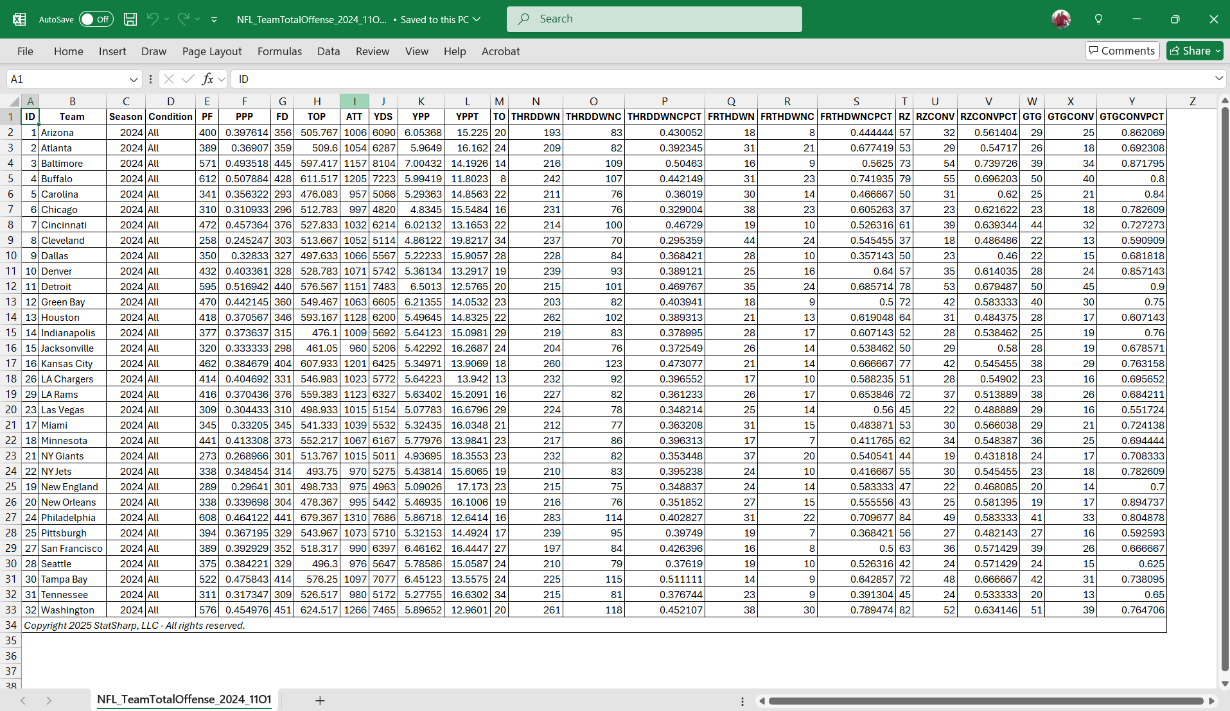Open the Page Layout tab

[212, 51]
